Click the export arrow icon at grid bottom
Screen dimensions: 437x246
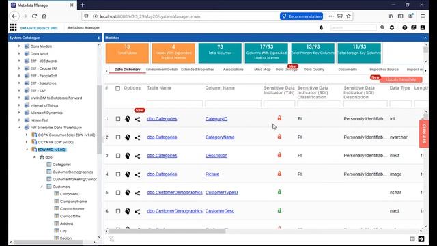pos(421,238)
